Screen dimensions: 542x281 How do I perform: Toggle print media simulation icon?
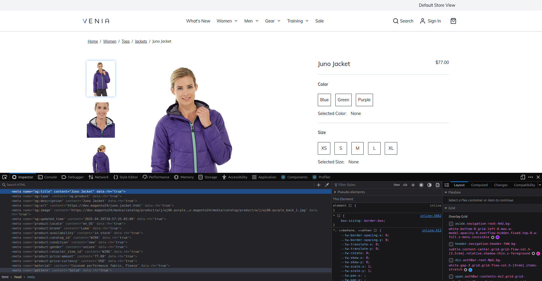coord(438,185)
